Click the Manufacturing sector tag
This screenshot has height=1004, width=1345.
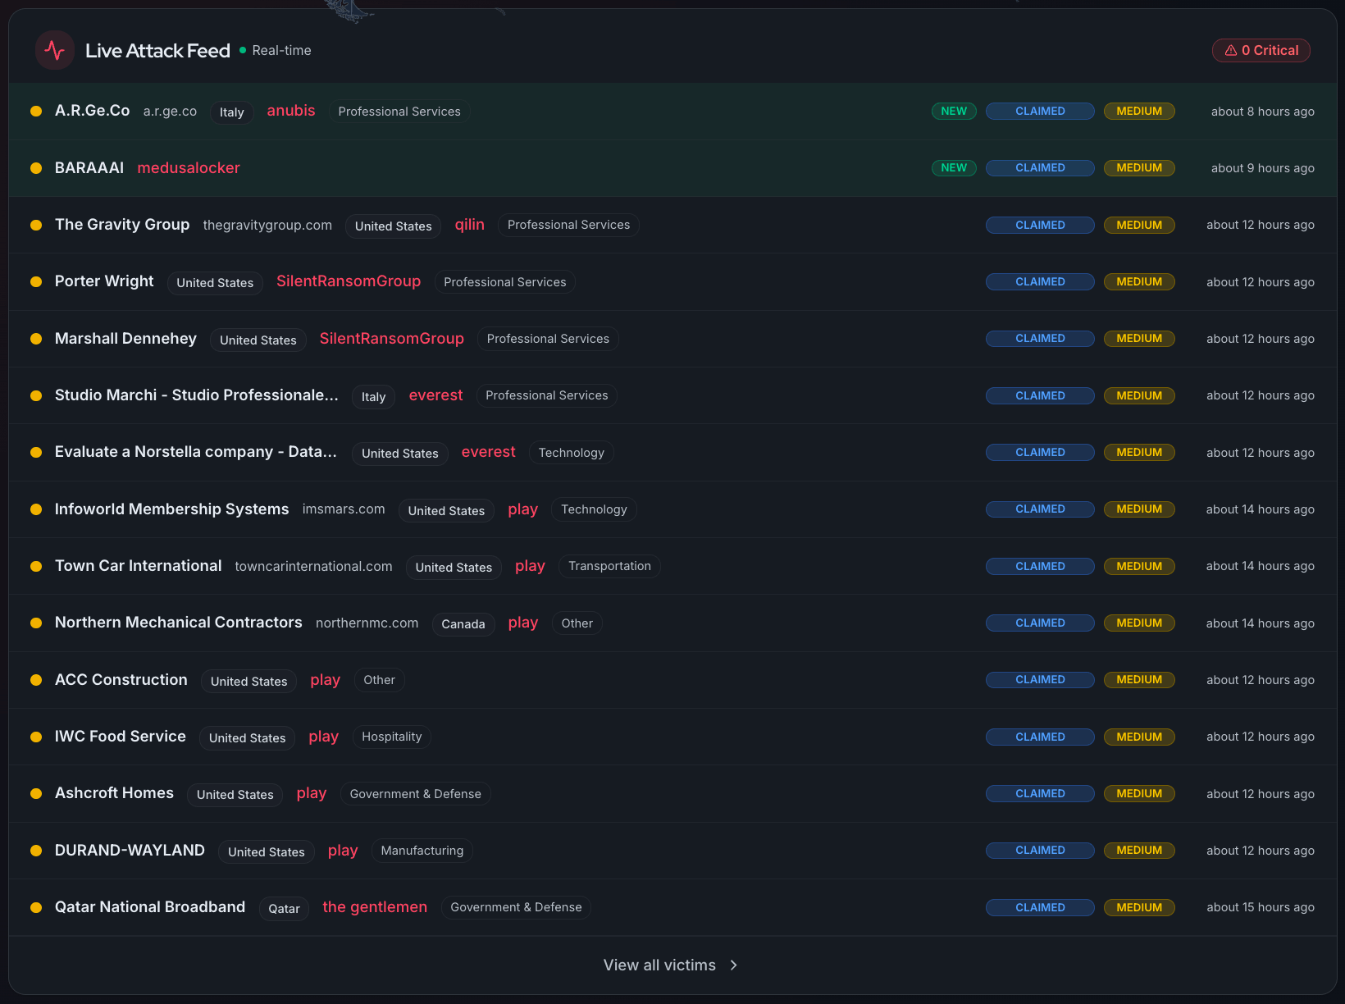point(422,851)
